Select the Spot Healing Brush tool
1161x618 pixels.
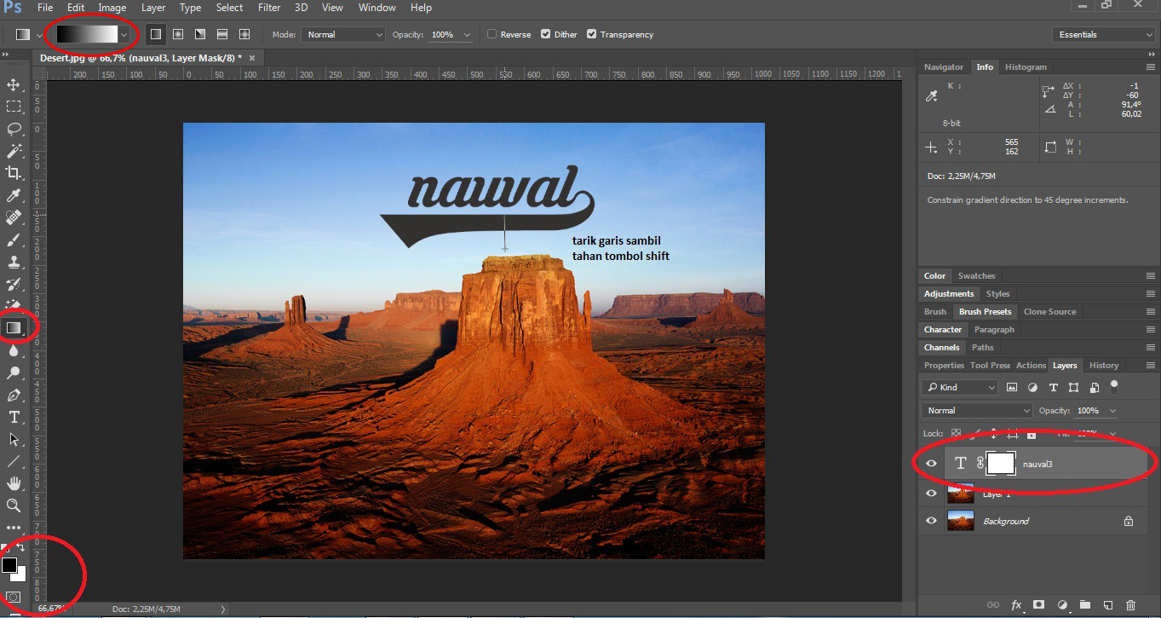point(14,218)
